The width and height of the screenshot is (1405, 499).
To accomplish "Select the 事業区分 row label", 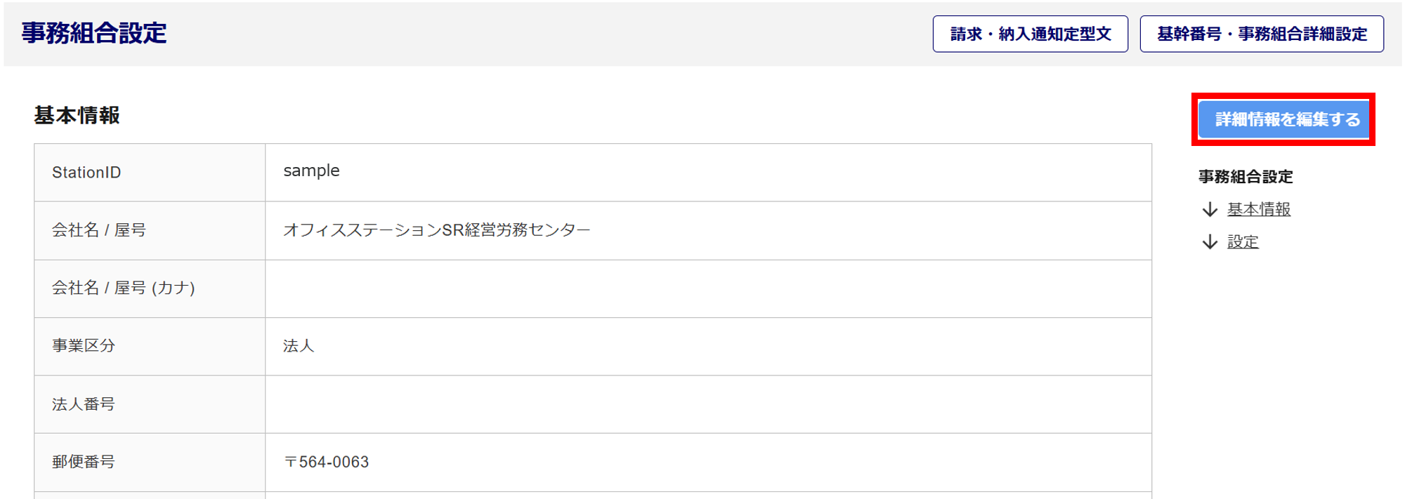I will coord(84,345).
